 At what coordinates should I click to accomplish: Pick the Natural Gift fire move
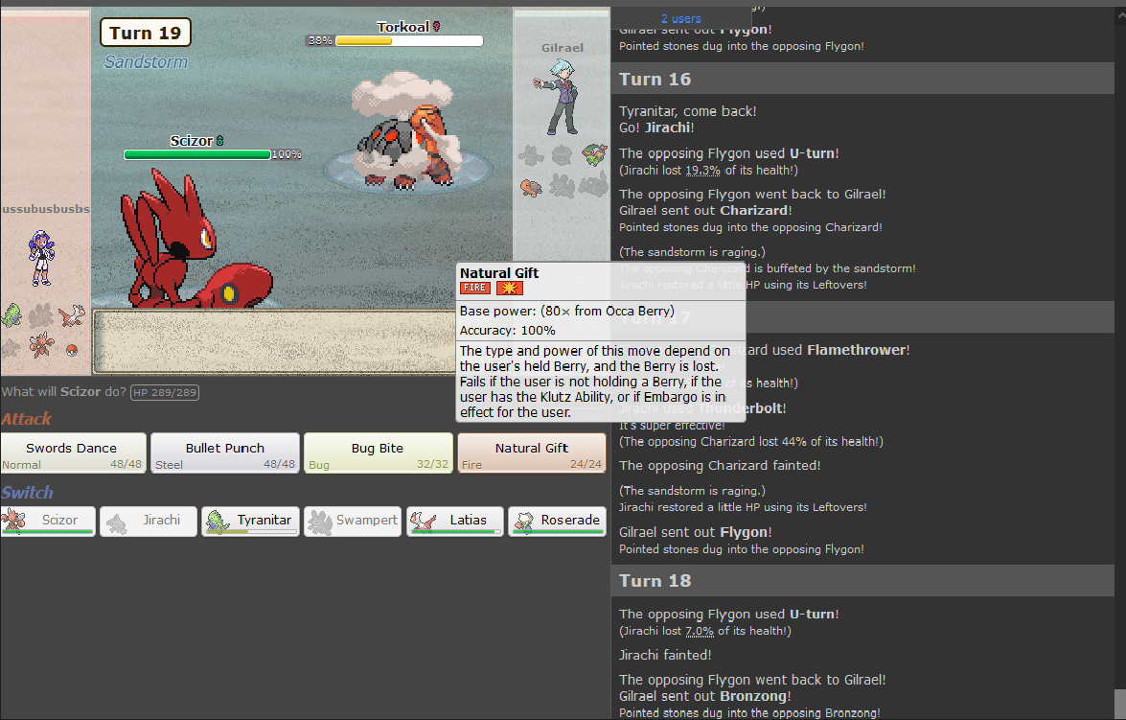[x=532, y=453]
